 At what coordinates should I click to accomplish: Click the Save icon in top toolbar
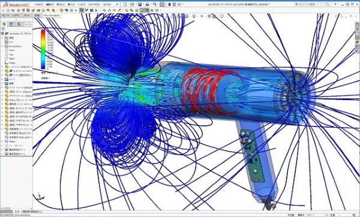[140, 4]
